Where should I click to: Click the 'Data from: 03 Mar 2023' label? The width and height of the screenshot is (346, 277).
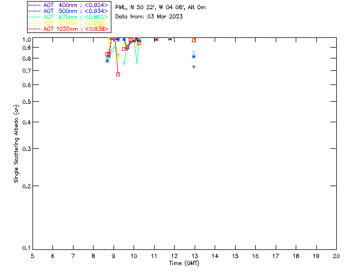pyautogui.click(x=149, y=16)
